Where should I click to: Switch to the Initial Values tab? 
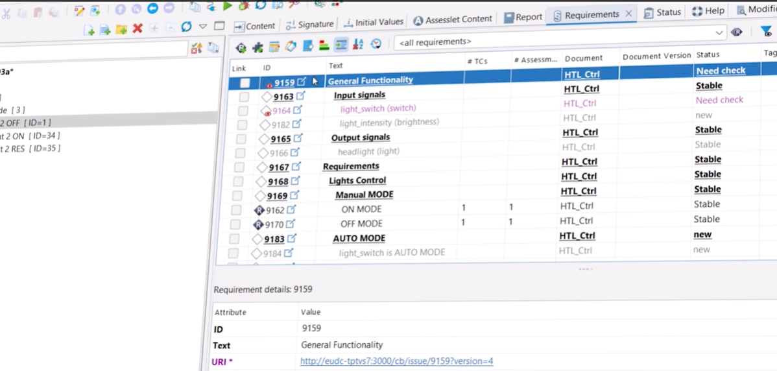(x=374, y=22)
